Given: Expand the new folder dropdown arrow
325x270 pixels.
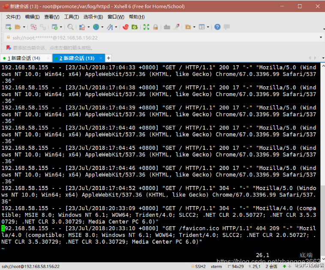Looking at the screenshot, I should point(194,27).
